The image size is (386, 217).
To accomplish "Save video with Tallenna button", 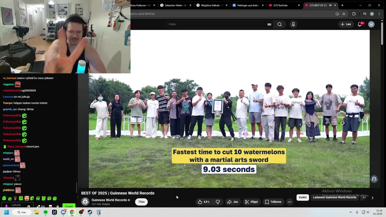I will (x=273, y=202).
